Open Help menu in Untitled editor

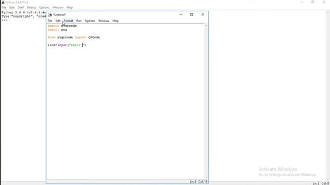point(115,21)
